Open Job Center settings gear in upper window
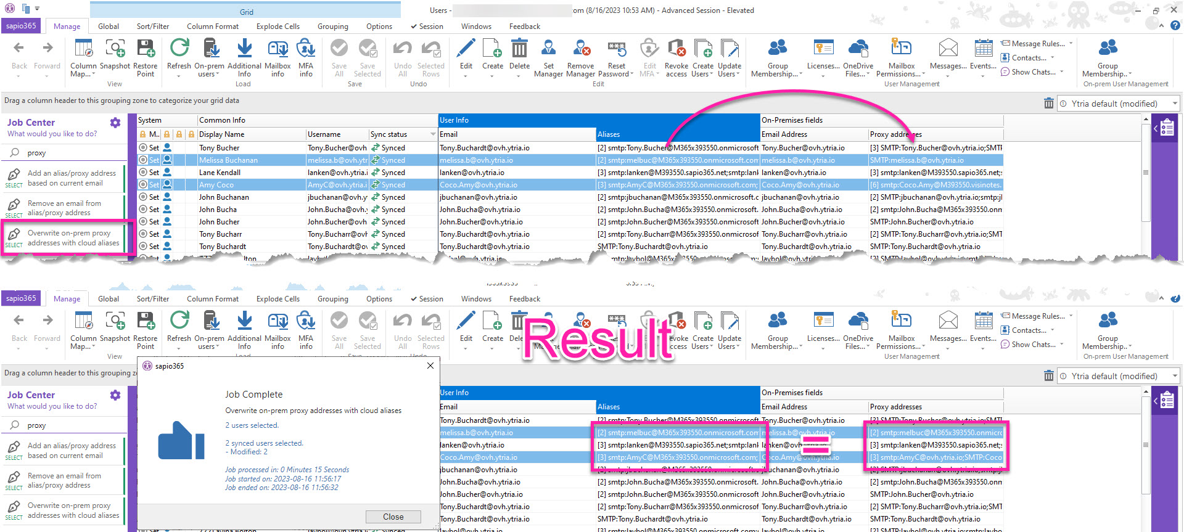 115,123
